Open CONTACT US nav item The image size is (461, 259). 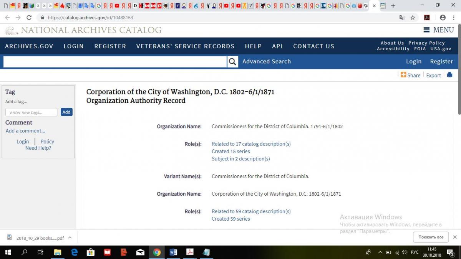pos(314,46)
